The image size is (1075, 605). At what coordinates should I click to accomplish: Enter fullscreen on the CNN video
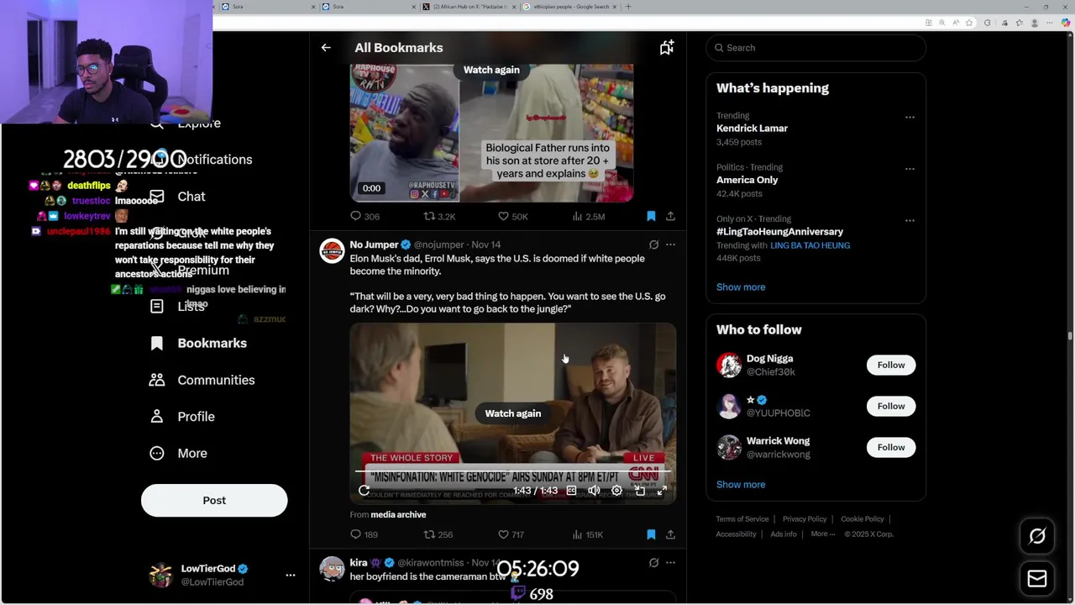[x=662, y=491]
